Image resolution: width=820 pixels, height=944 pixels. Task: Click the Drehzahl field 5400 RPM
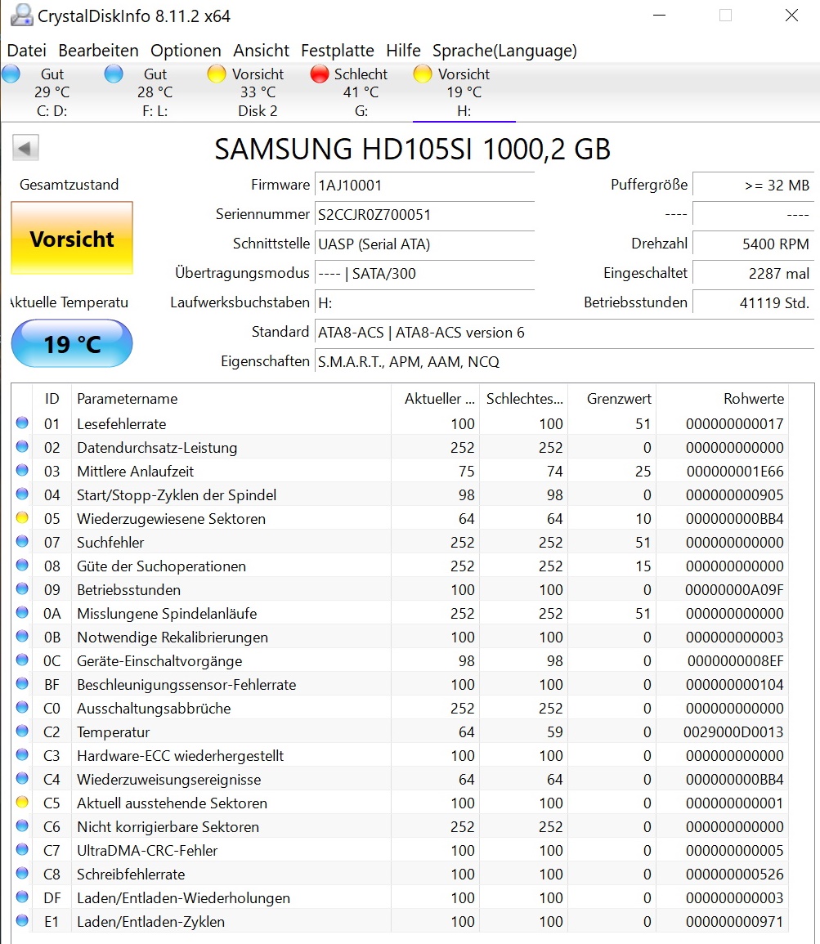pyautogui.click(x=753, y=244)
